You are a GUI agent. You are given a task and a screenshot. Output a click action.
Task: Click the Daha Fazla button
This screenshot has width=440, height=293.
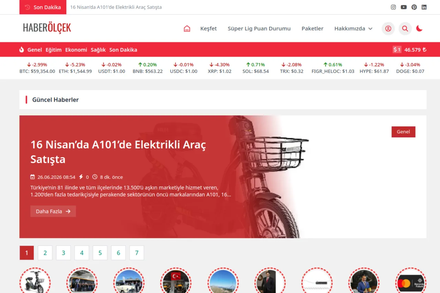53,211
